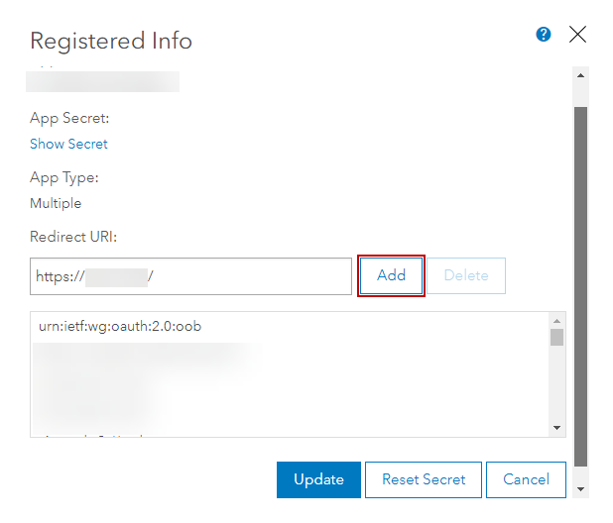Click the URI list scrollbar thumb
613x523 pixels.
pyautogui.click(x=557, y=338)
